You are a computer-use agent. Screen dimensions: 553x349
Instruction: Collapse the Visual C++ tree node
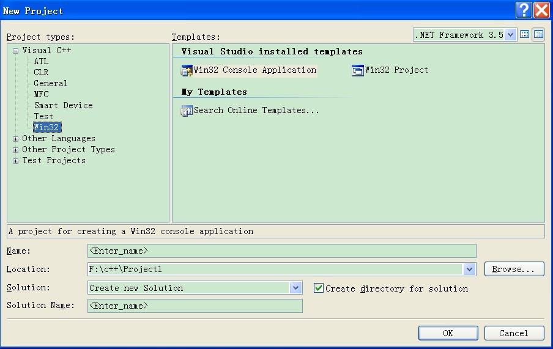pos(15,51)
